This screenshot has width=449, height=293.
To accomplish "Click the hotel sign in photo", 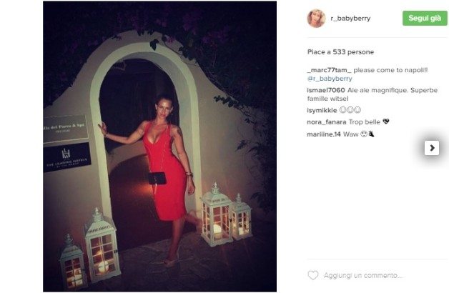I will click(66, 129).
